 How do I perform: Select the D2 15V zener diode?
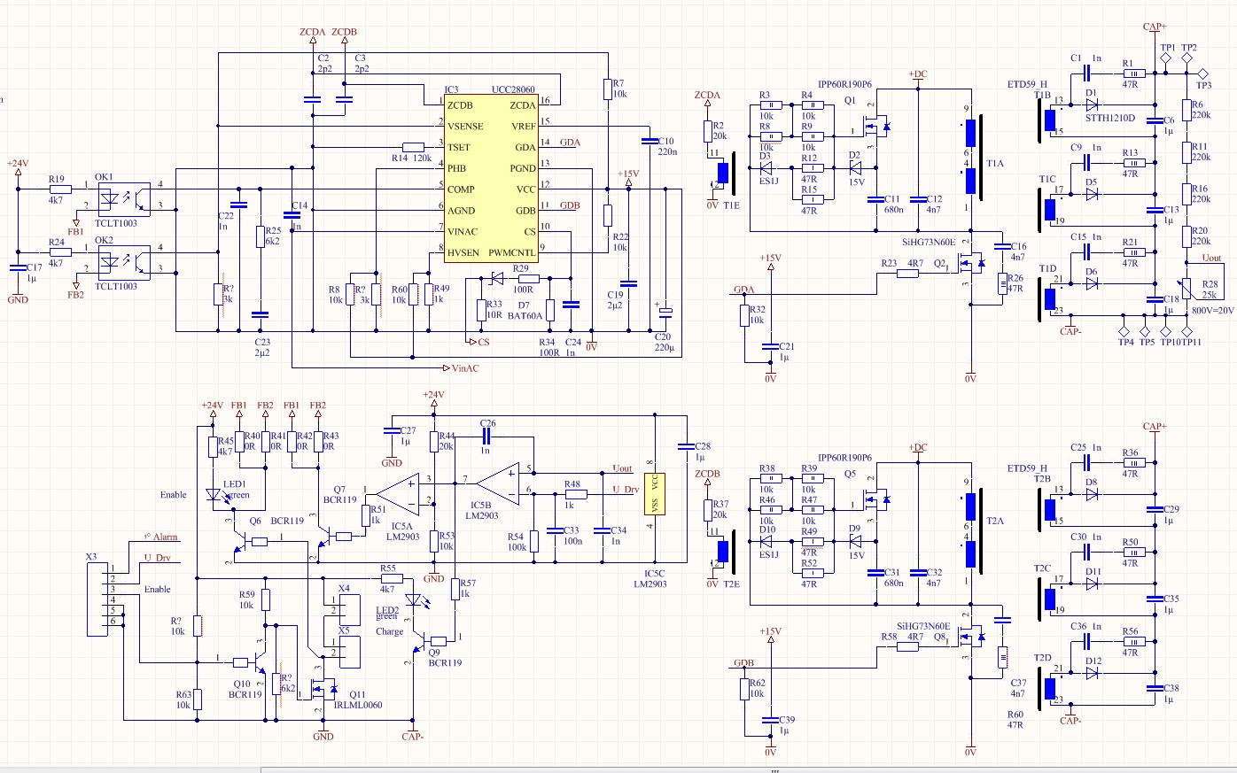tap(855, 168)
